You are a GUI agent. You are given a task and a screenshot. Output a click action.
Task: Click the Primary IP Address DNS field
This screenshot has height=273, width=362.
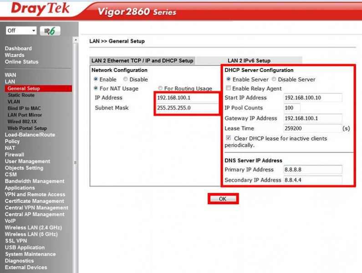313,170
